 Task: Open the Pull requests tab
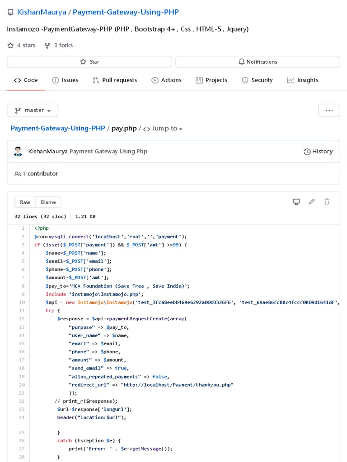click(x=115, y=80)
